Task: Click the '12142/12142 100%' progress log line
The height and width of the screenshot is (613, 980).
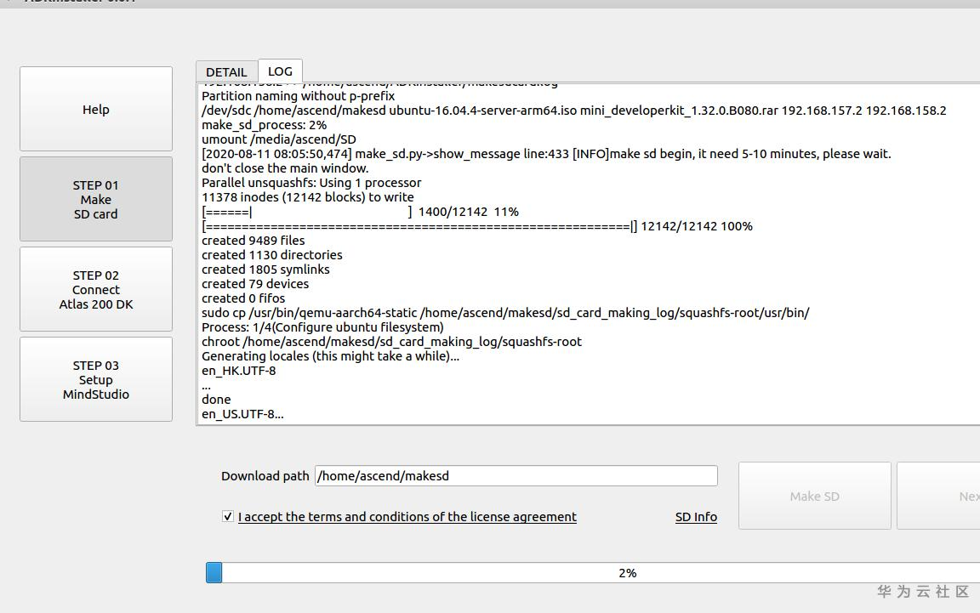Action: (477, 226)
